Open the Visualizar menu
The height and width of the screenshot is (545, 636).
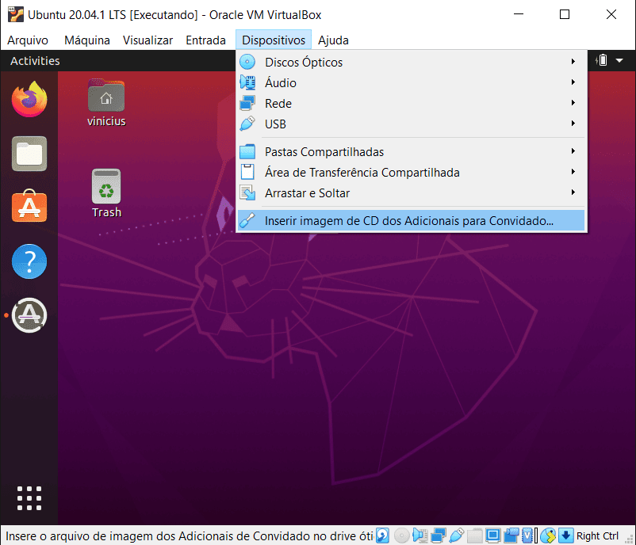pos(148,40)
